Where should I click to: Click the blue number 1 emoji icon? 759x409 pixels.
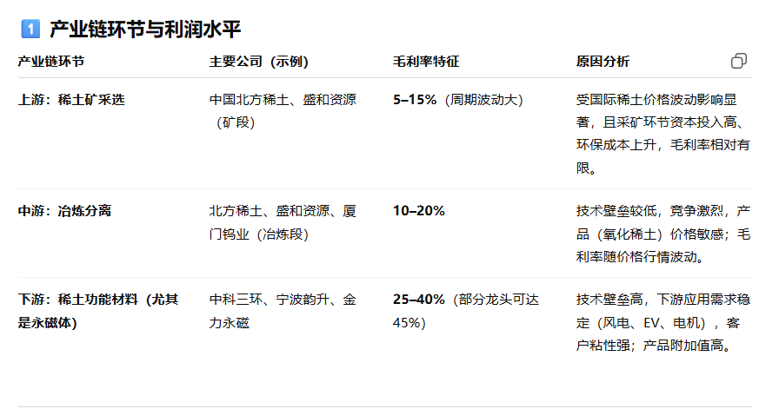pos(30,29)
